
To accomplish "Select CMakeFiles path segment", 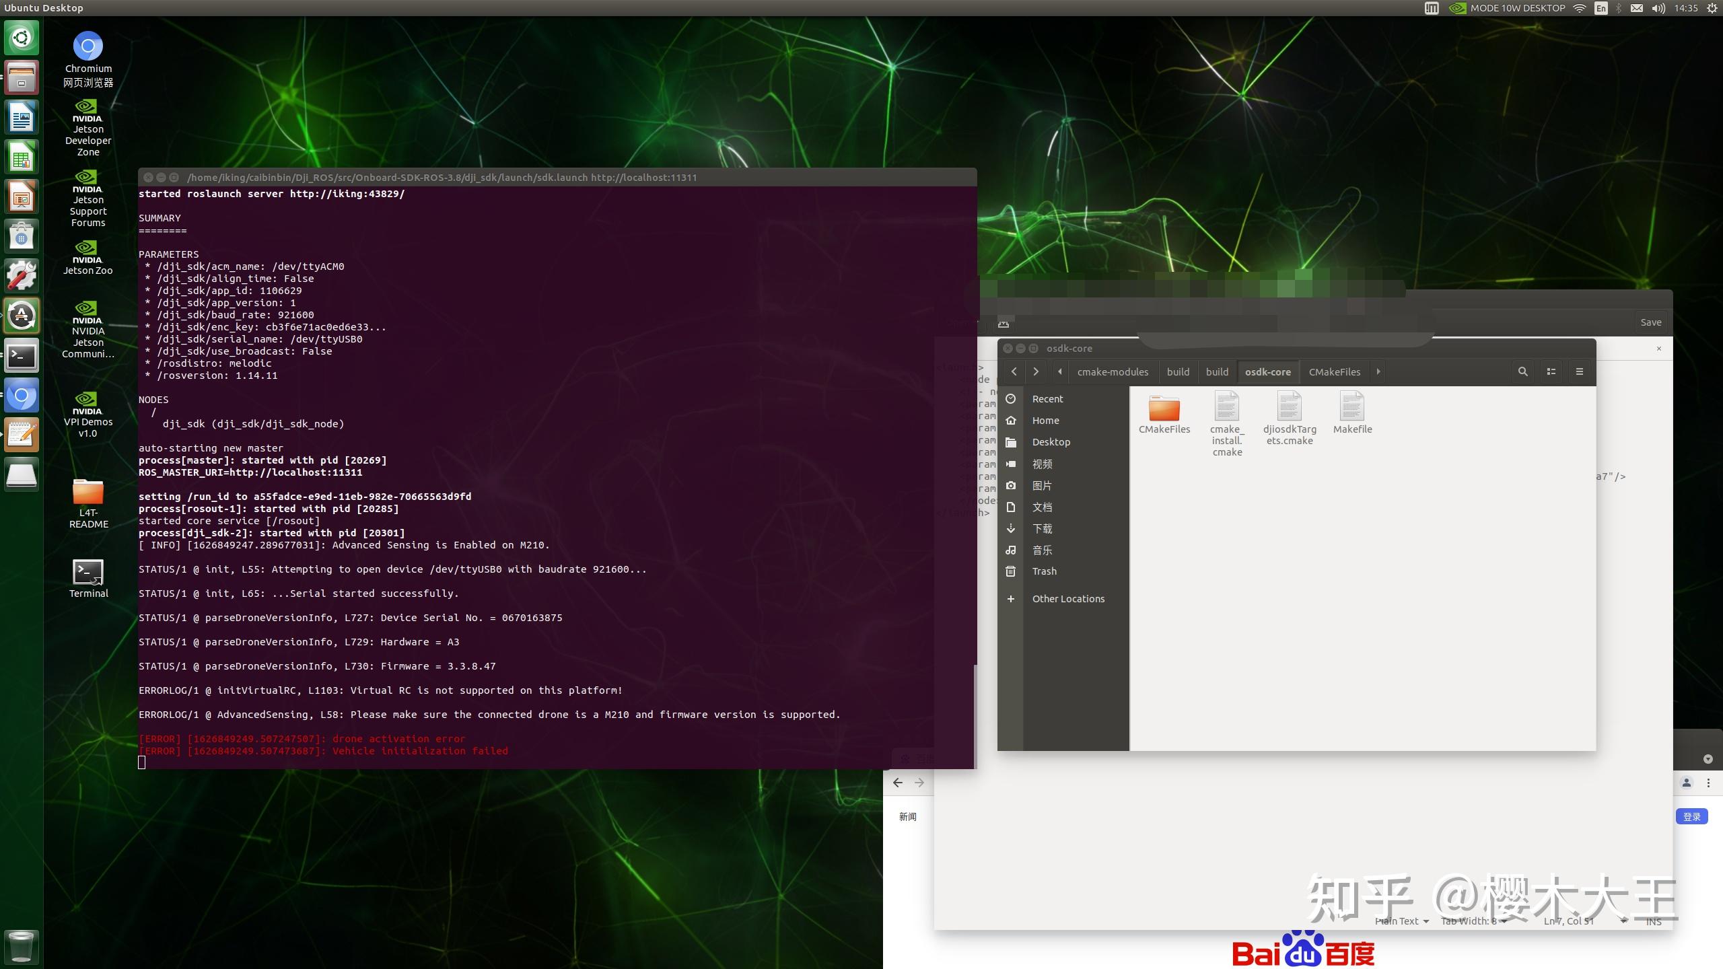I will point(1334,371).
